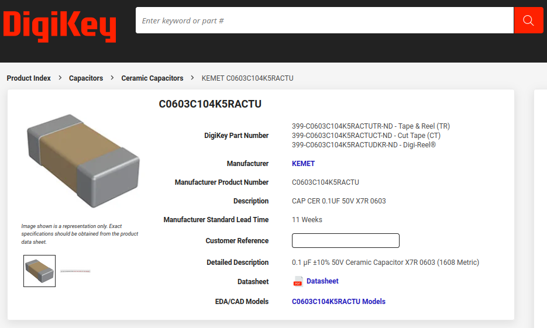Click into the Customer Reference field
This screenshot has height=328, width=547.
click(345, 241)
